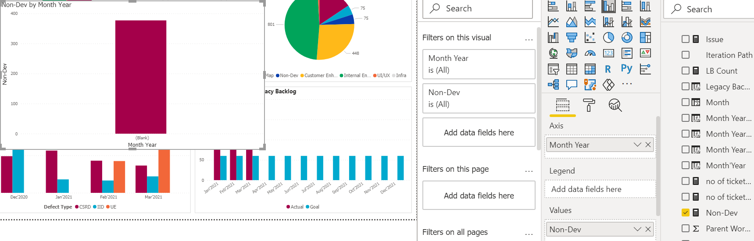Viewport: 754px width, 241px height.
Task: Select the funnel chart visual
Action: point(572,38)
